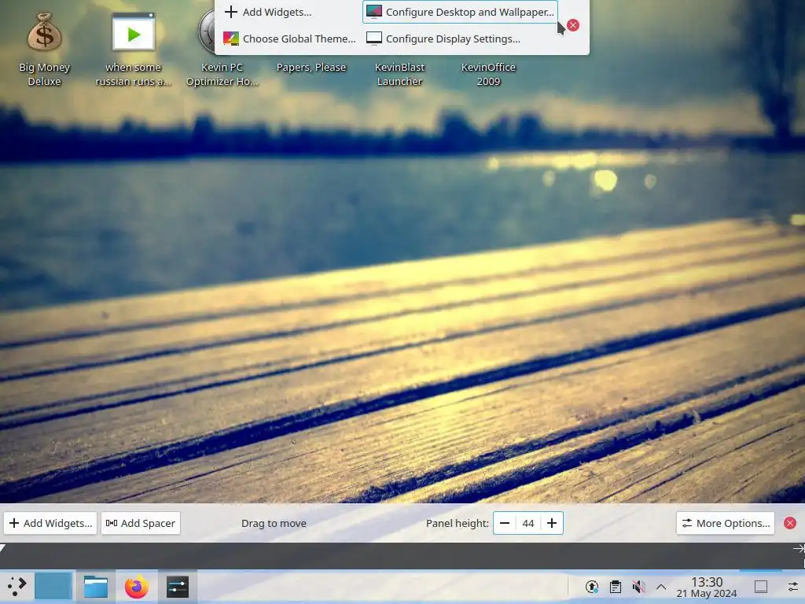Close the panel edit mode bar
Screen dimensions: 805x604
pos(790,523)
